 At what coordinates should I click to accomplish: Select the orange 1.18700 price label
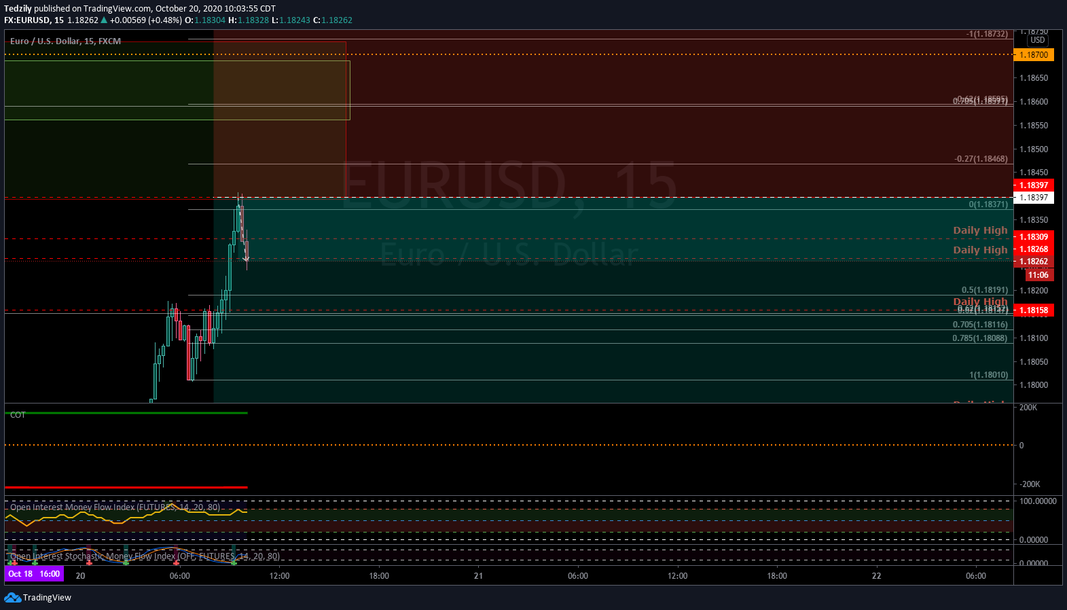click(x=1034, y=55)
